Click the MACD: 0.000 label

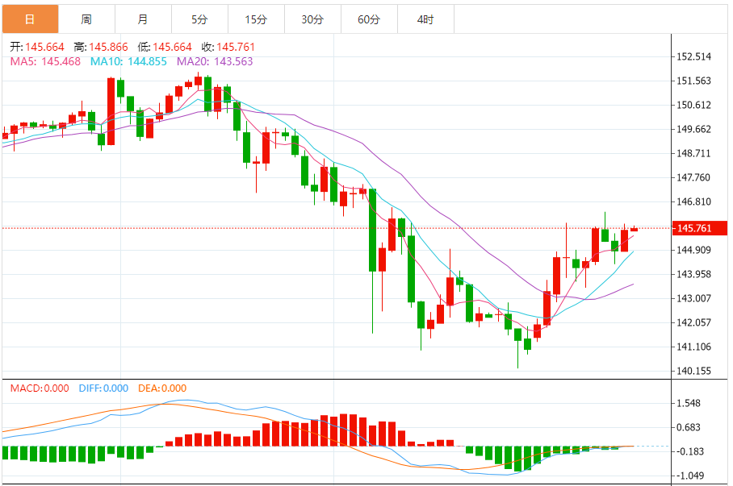pos(40,388)
